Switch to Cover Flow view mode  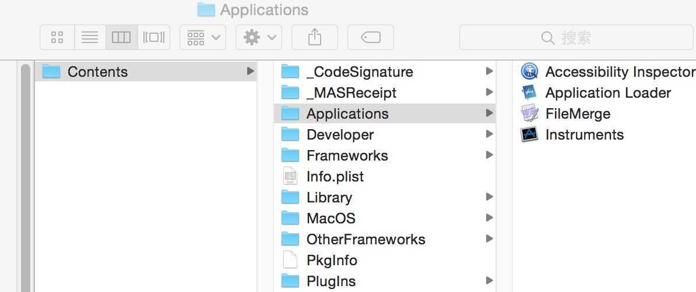(153, 37)
